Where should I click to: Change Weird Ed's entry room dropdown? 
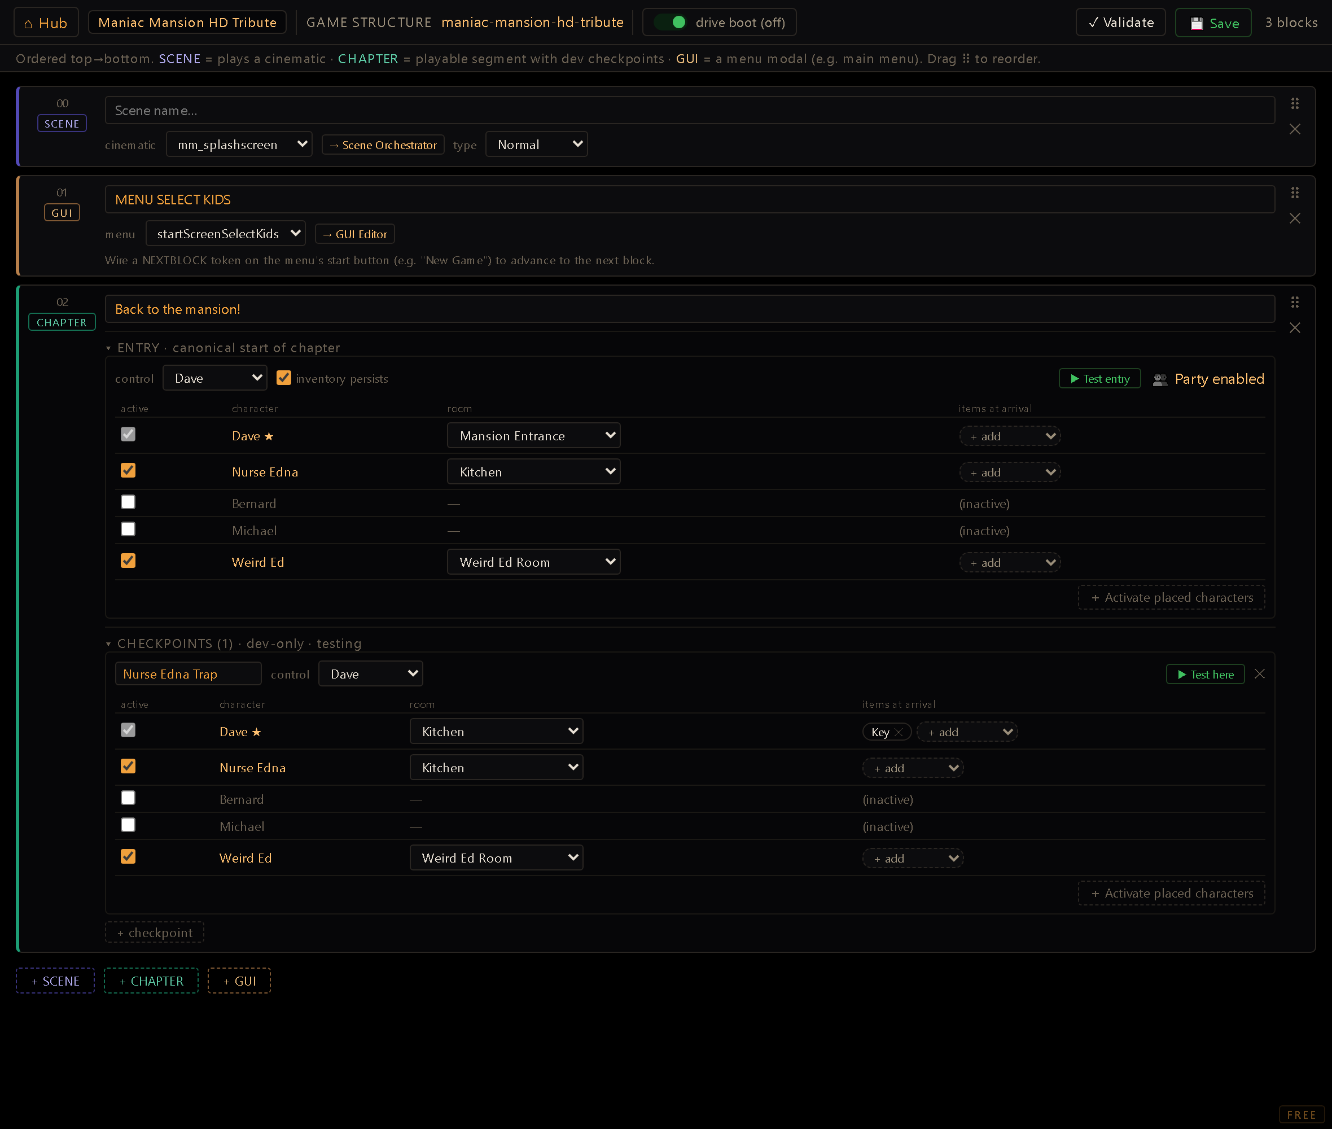tap(533, 562)
